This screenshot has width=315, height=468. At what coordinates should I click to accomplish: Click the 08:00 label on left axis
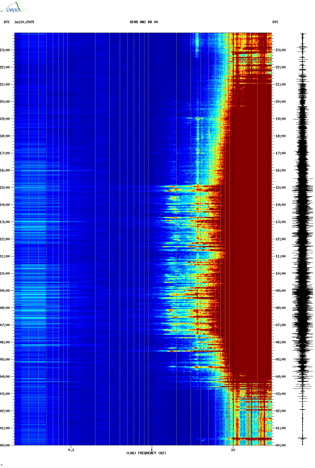(x=5, y=308)
